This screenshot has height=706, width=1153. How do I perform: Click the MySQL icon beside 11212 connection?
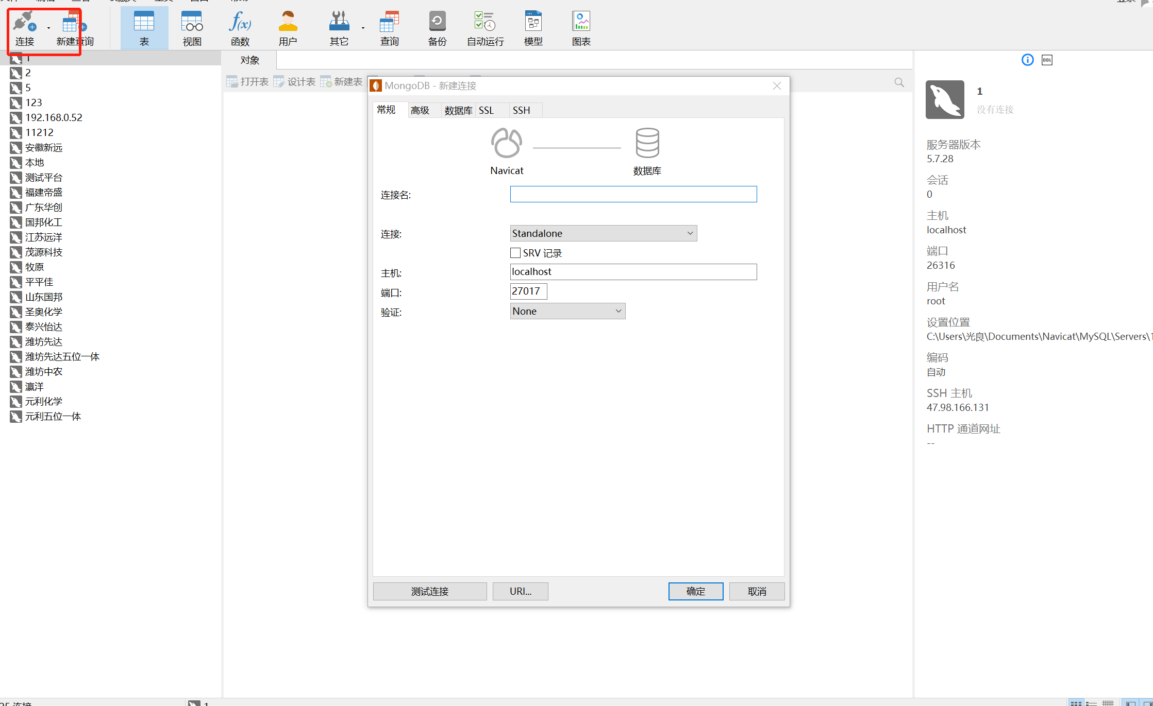click(16, 133)
